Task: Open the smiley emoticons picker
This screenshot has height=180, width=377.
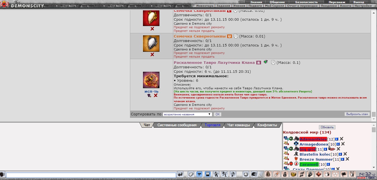Action: tap(246, 174)
